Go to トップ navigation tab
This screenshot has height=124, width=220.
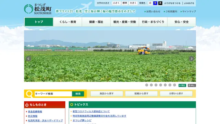pyautogui.click(x=39, y=22)
